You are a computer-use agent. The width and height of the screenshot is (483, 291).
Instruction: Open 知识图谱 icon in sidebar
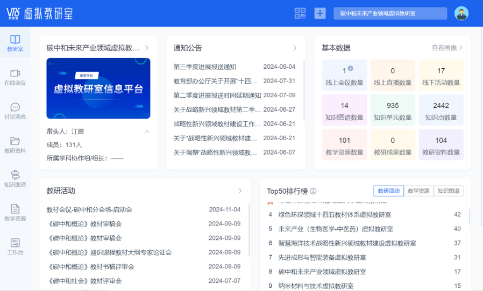[15, 175]
